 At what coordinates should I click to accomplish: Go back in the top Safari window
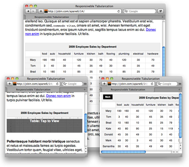(x=28, y=11)
